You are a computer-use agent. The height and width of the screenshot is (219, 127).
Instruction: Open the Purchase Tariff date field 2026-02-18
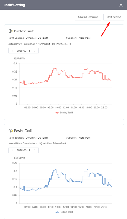click(23, 51)
